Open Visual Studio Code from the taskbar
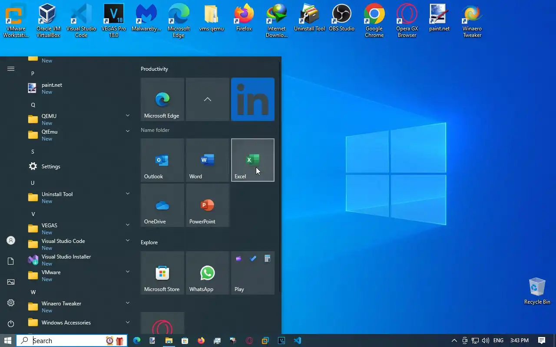The width and height of the screenshot is (556, 347). 297,340
